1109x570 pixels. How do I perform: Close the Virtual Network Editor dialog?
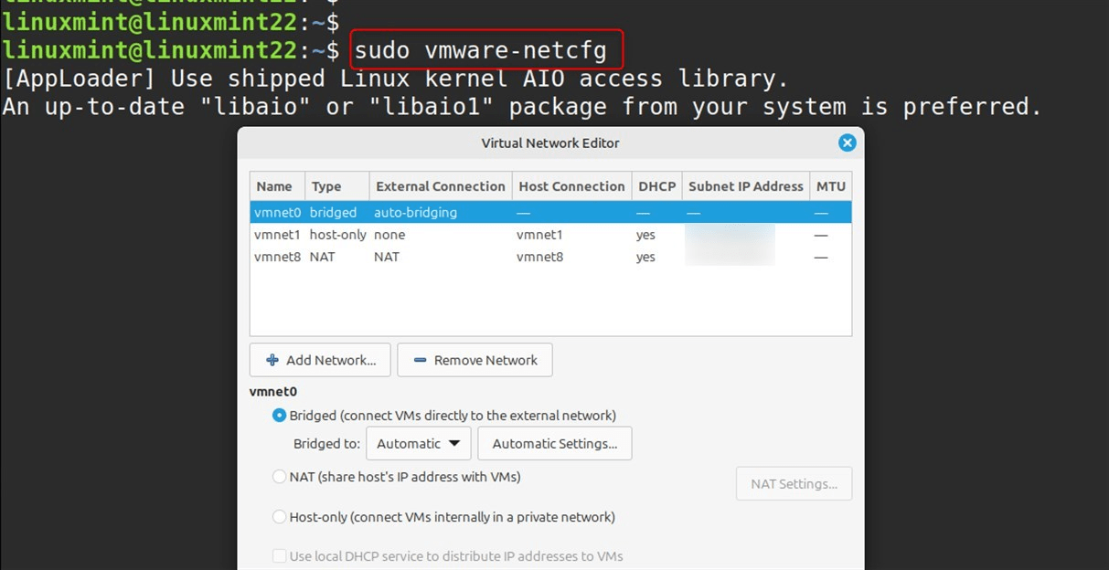[847, 142]
